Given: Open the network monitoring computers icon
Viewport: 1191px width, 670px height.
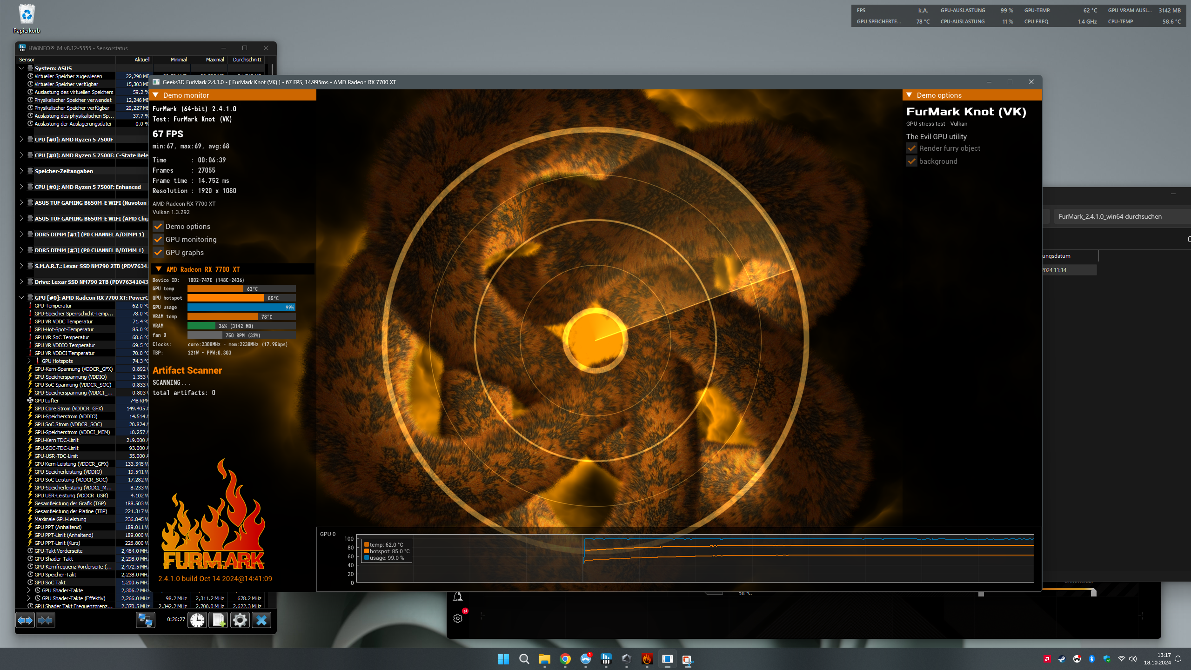Looking at the screenshot, I should tap(146, 620).
